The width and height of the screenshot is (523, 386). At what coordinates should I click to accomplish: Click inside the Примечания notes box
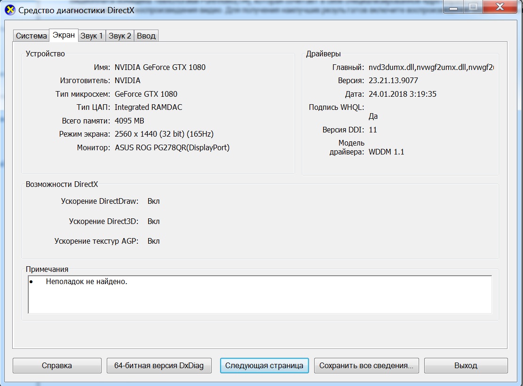[260, 294]
